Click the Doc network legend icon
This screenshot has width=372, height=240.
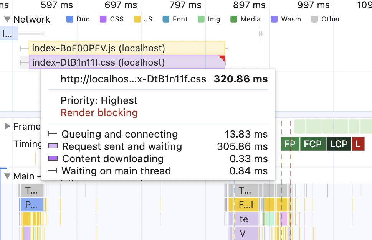(69, 18)
